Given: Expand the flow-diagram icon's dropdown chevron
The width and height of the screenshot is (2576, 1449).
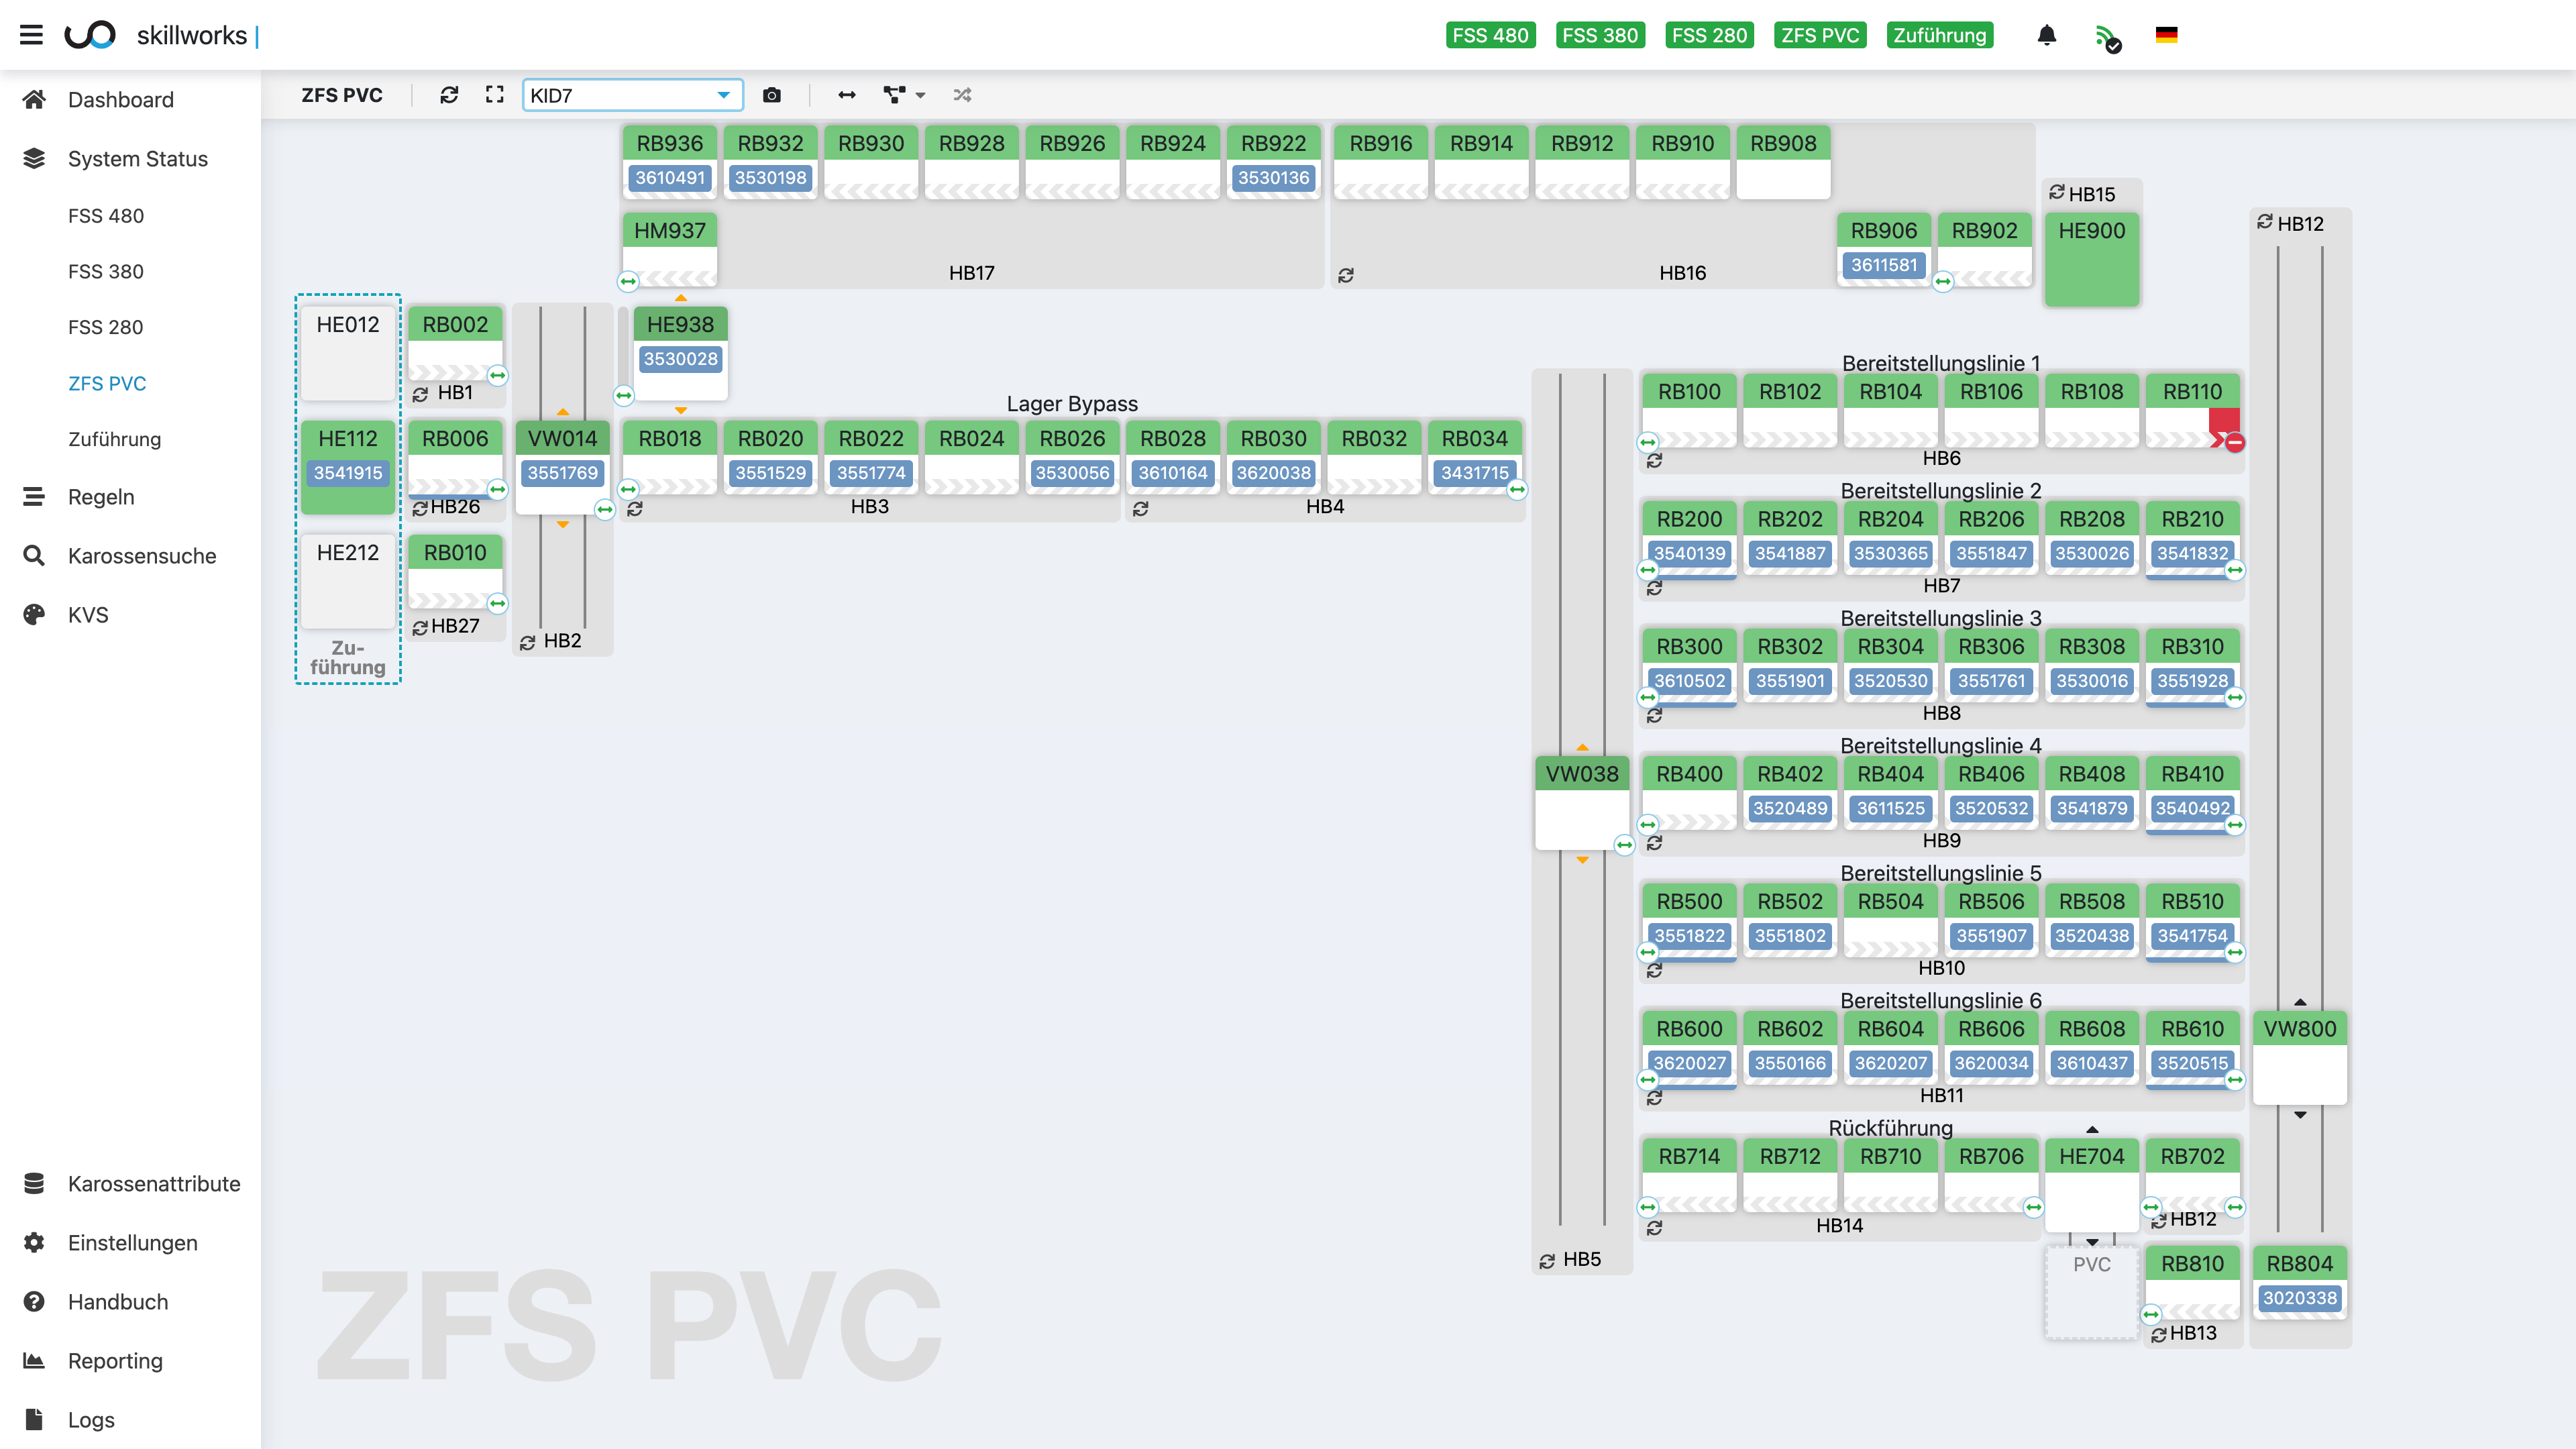Looking at the screenshot, I should click(921, 95).
